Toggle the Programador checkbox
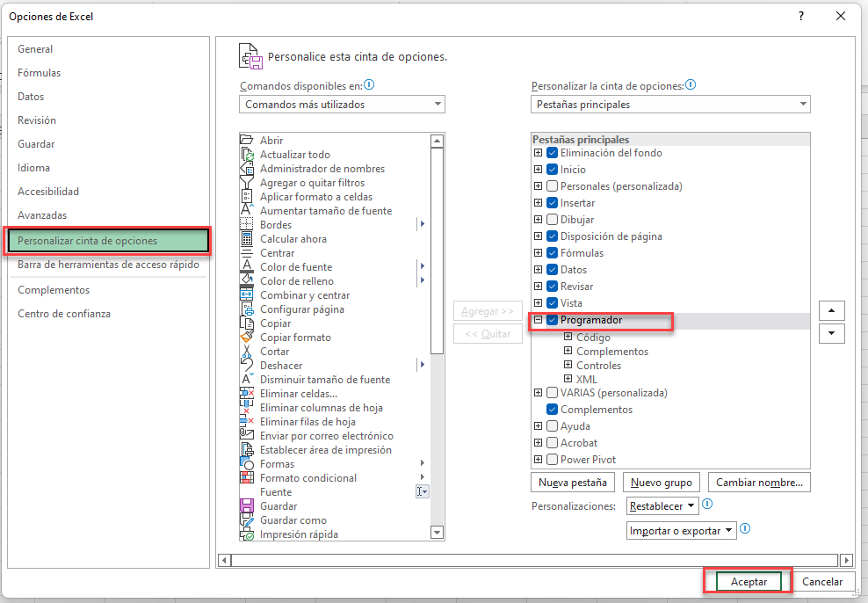The width and height of the screenshot is (868, 603). [552, 319]
